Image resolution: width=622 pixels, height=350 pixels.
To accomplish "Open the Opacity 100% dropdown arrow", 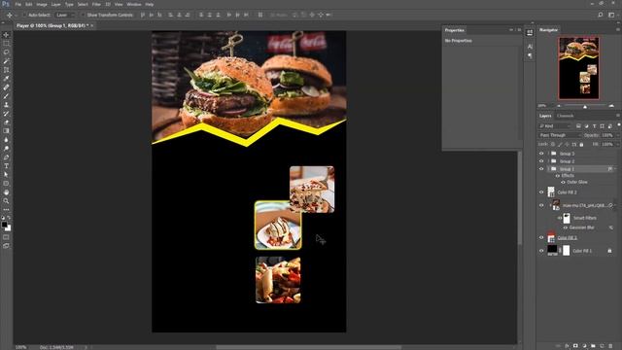I will (617, 135).
